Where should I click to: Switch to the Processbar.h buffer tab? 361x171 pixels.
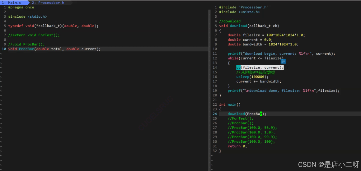coord(48,3)
